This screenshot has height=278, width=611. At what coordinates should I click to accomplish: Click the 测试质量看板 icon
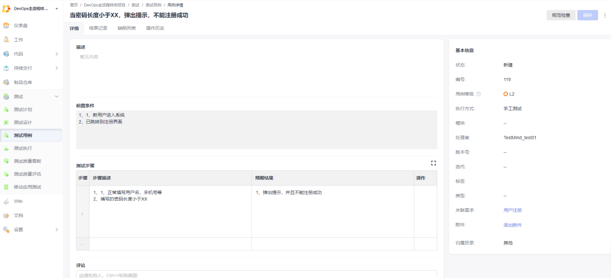tap(6, 161)
